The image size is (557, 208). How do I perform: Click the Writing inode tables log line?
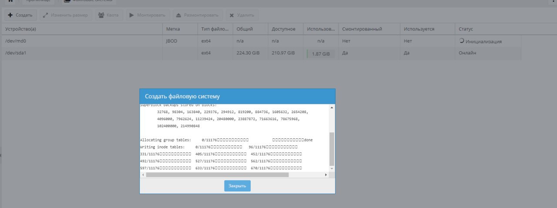coord(219,147)
